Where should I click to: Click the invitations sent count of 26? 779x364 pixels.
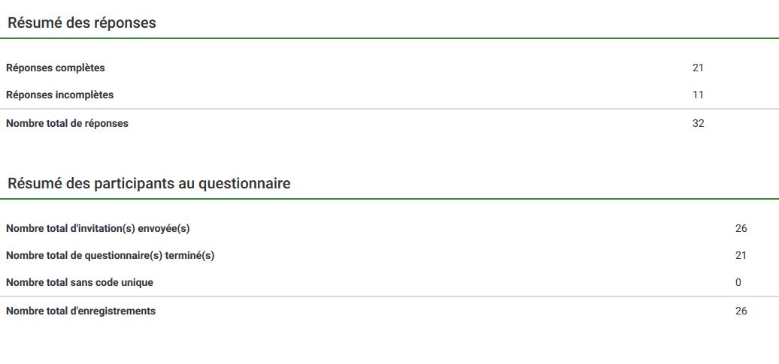[x=741, y=229]
